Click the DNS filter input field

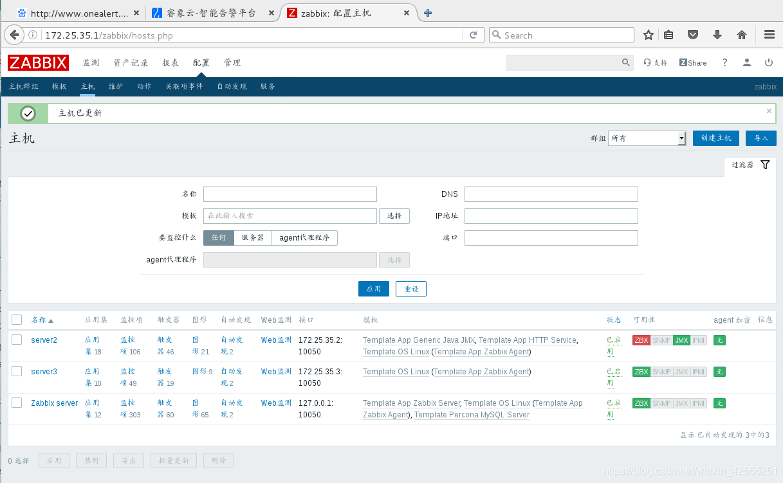click(551, 194)
